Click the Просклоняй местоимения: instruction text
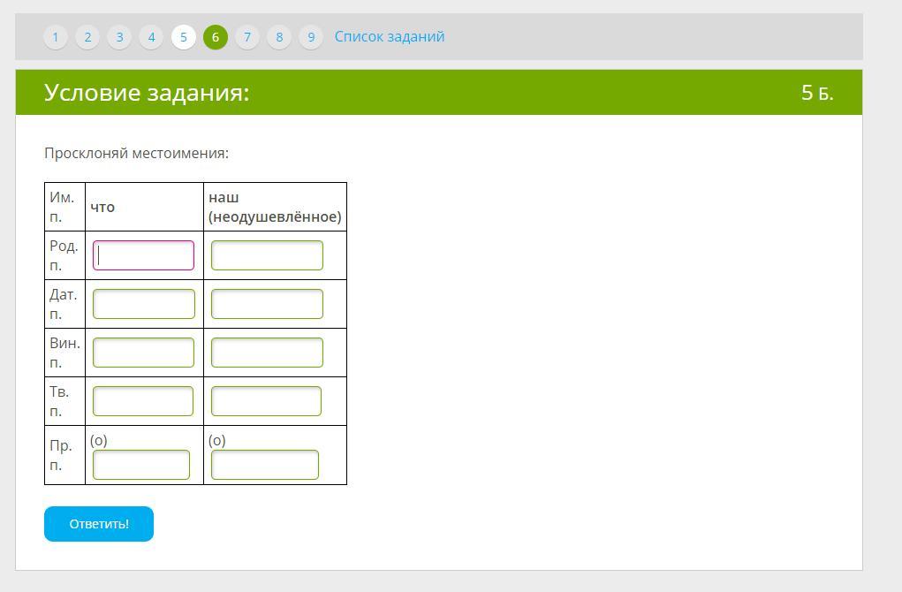 point(136,154)
